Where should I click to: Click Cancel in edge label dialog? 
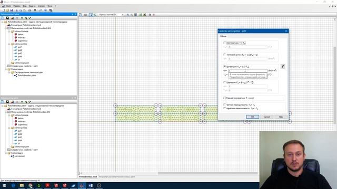(x=267, y=117)
